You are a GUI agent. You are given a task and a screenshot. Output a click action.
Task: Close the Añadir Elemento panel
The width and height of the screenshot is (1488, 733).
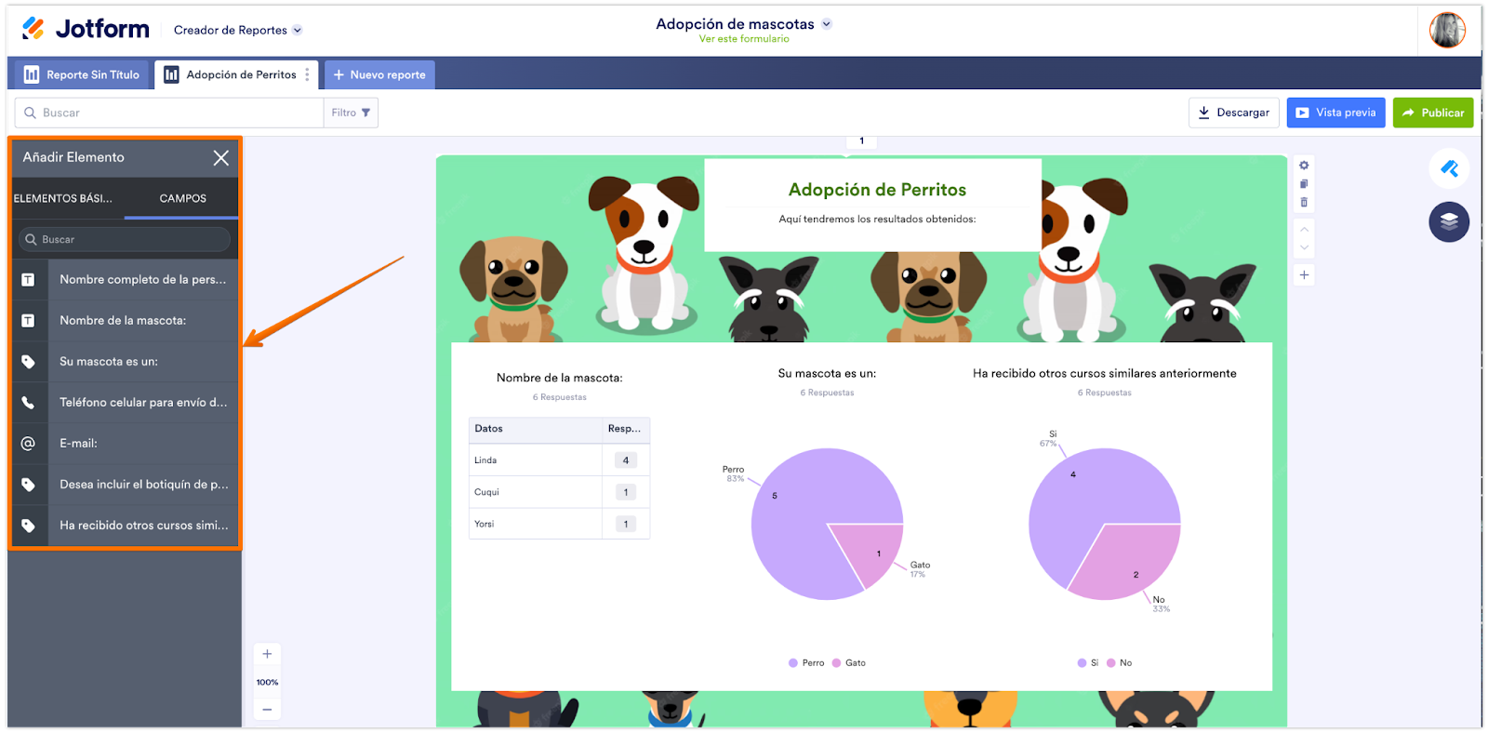click(x=220, y=158)
